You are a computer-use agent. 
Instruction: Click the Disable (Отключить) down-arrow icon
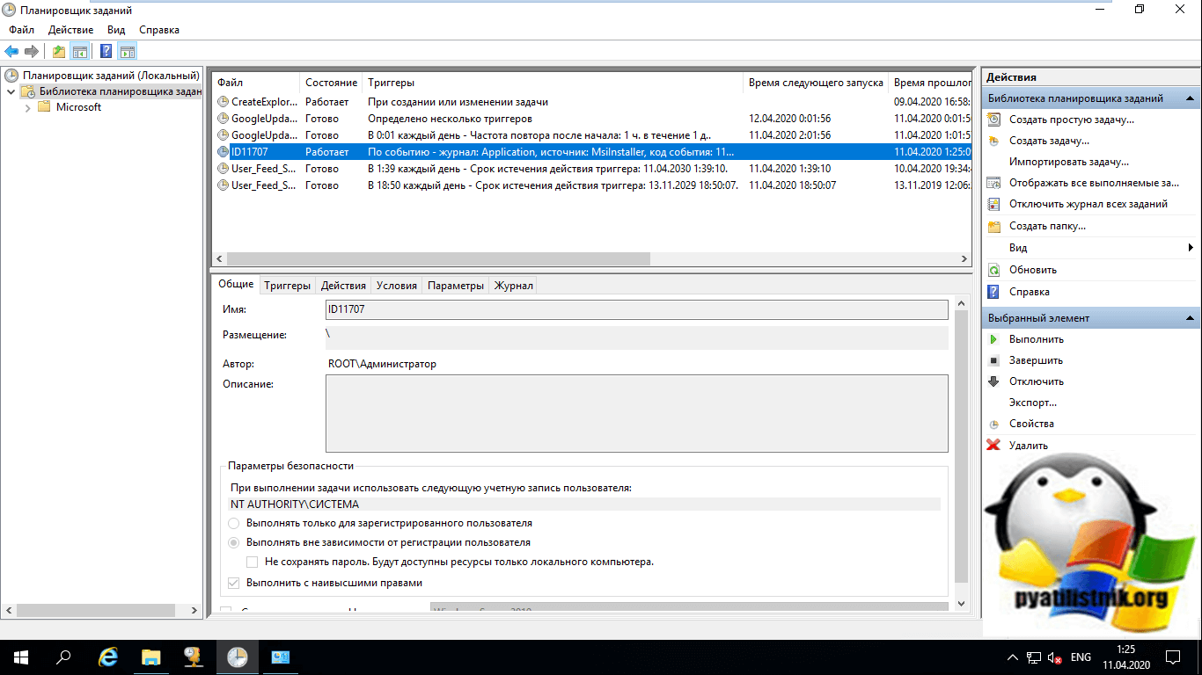pyautogui.click(x=993, y=381)
